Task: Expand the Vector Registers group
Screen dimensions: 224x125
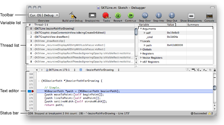Action: [x=141, y=58]
